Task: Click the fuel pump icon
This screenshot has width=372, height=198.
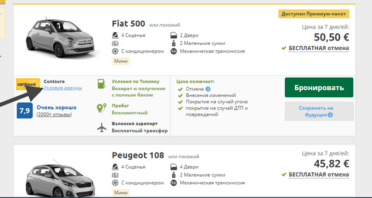Action: (x=102, y=84)
